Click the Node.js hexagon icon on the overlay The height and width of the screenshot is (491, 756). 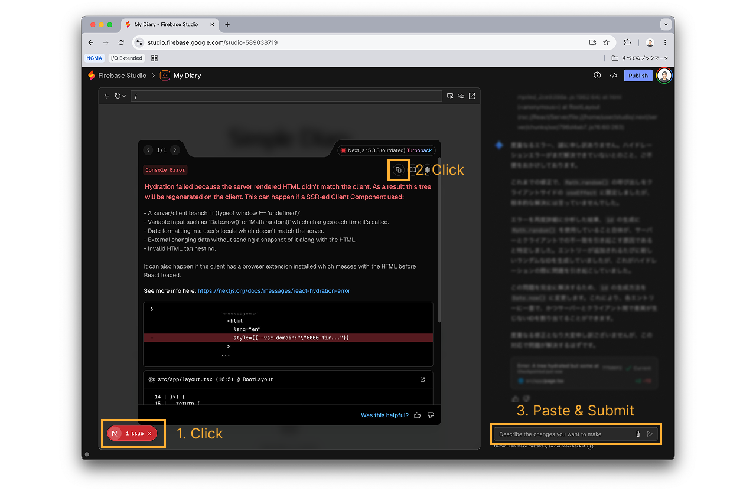point(427,170)
